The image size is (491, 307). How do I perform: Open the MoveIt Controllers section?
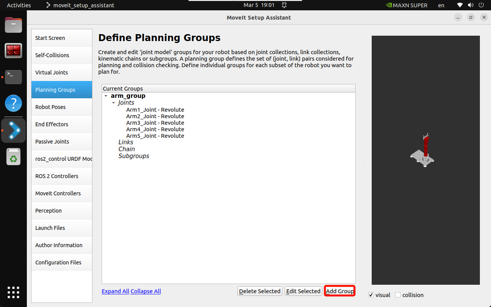[62, 193]
